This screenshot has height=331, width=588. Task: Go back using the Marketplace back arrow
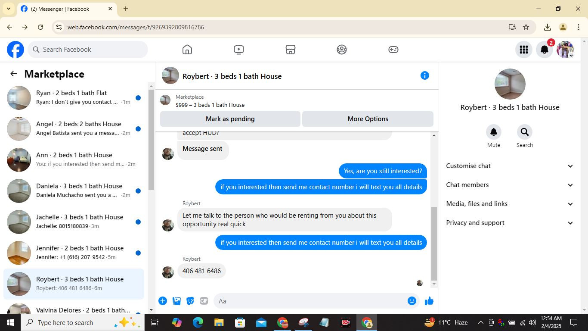click(14, 74)
